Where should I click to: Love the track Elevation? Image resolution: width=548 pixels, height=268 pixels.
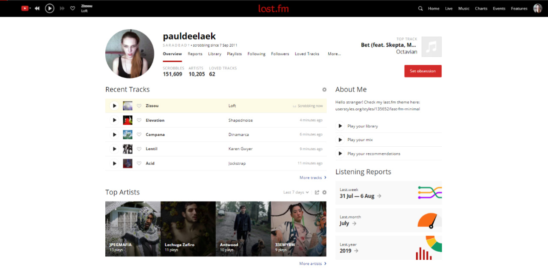pyautogui.click(x=140, y=120)
